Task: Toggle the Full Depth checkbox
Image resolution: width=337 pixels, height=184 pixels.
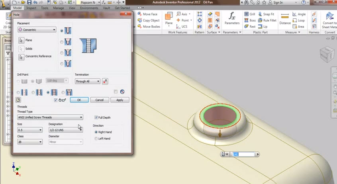Action: tap(96, 117)
